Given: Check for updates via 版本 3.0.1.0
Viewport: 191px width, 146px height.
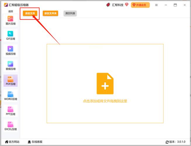Looking at the screenshot, I should [175, 142].
